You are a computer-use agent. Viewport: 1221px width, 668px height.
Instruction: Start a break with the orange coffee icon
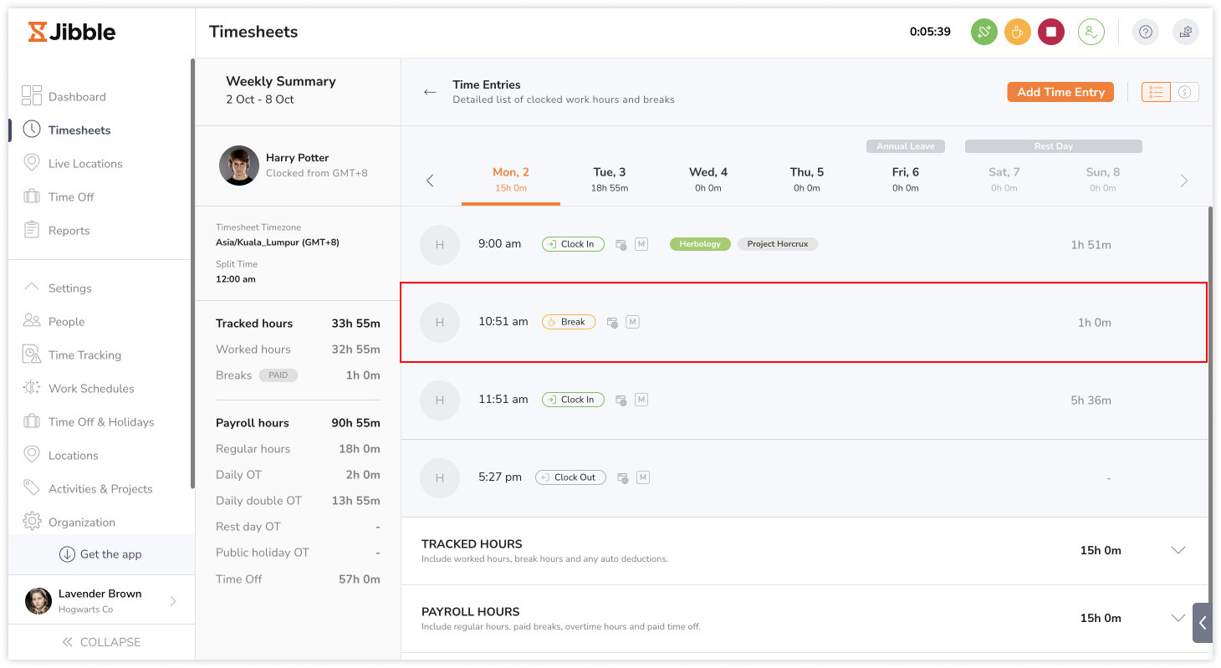[1017, 33]
